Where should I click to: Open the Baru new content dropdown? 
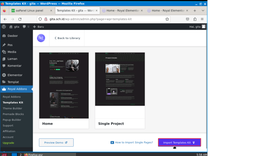38,27
